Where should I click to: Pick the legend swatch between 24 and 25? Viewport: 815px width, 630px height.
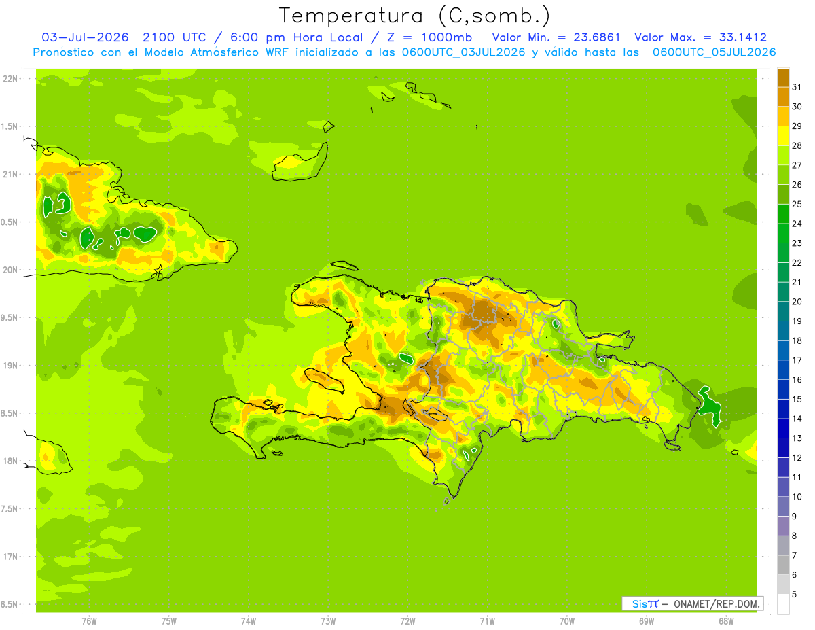783,213
